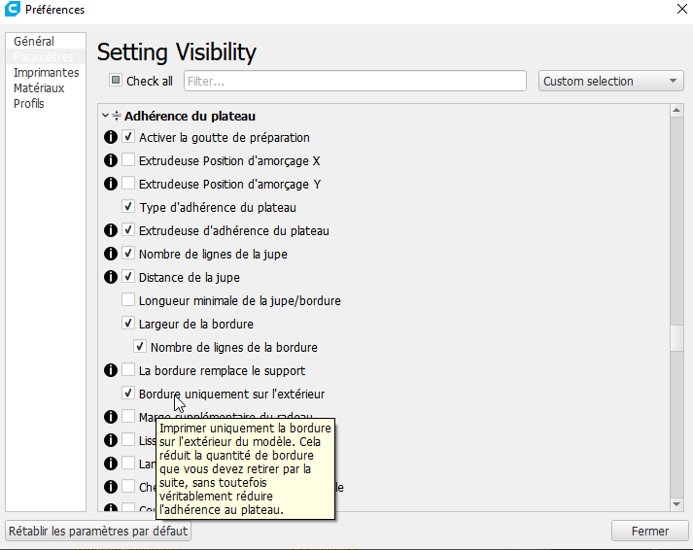Click info icon beside Nombre de lignes de la jupe

[x=110, y=255]
